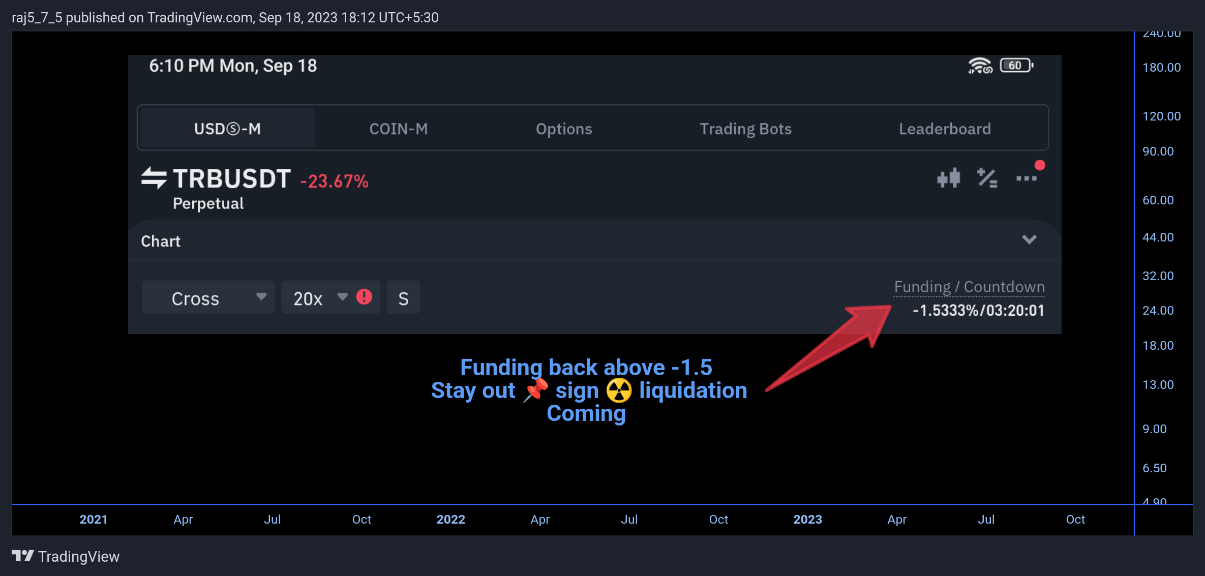Switch to the USDⓈ-M tab
Screen dimensions: 1205x576
click(x=227, y=129)
